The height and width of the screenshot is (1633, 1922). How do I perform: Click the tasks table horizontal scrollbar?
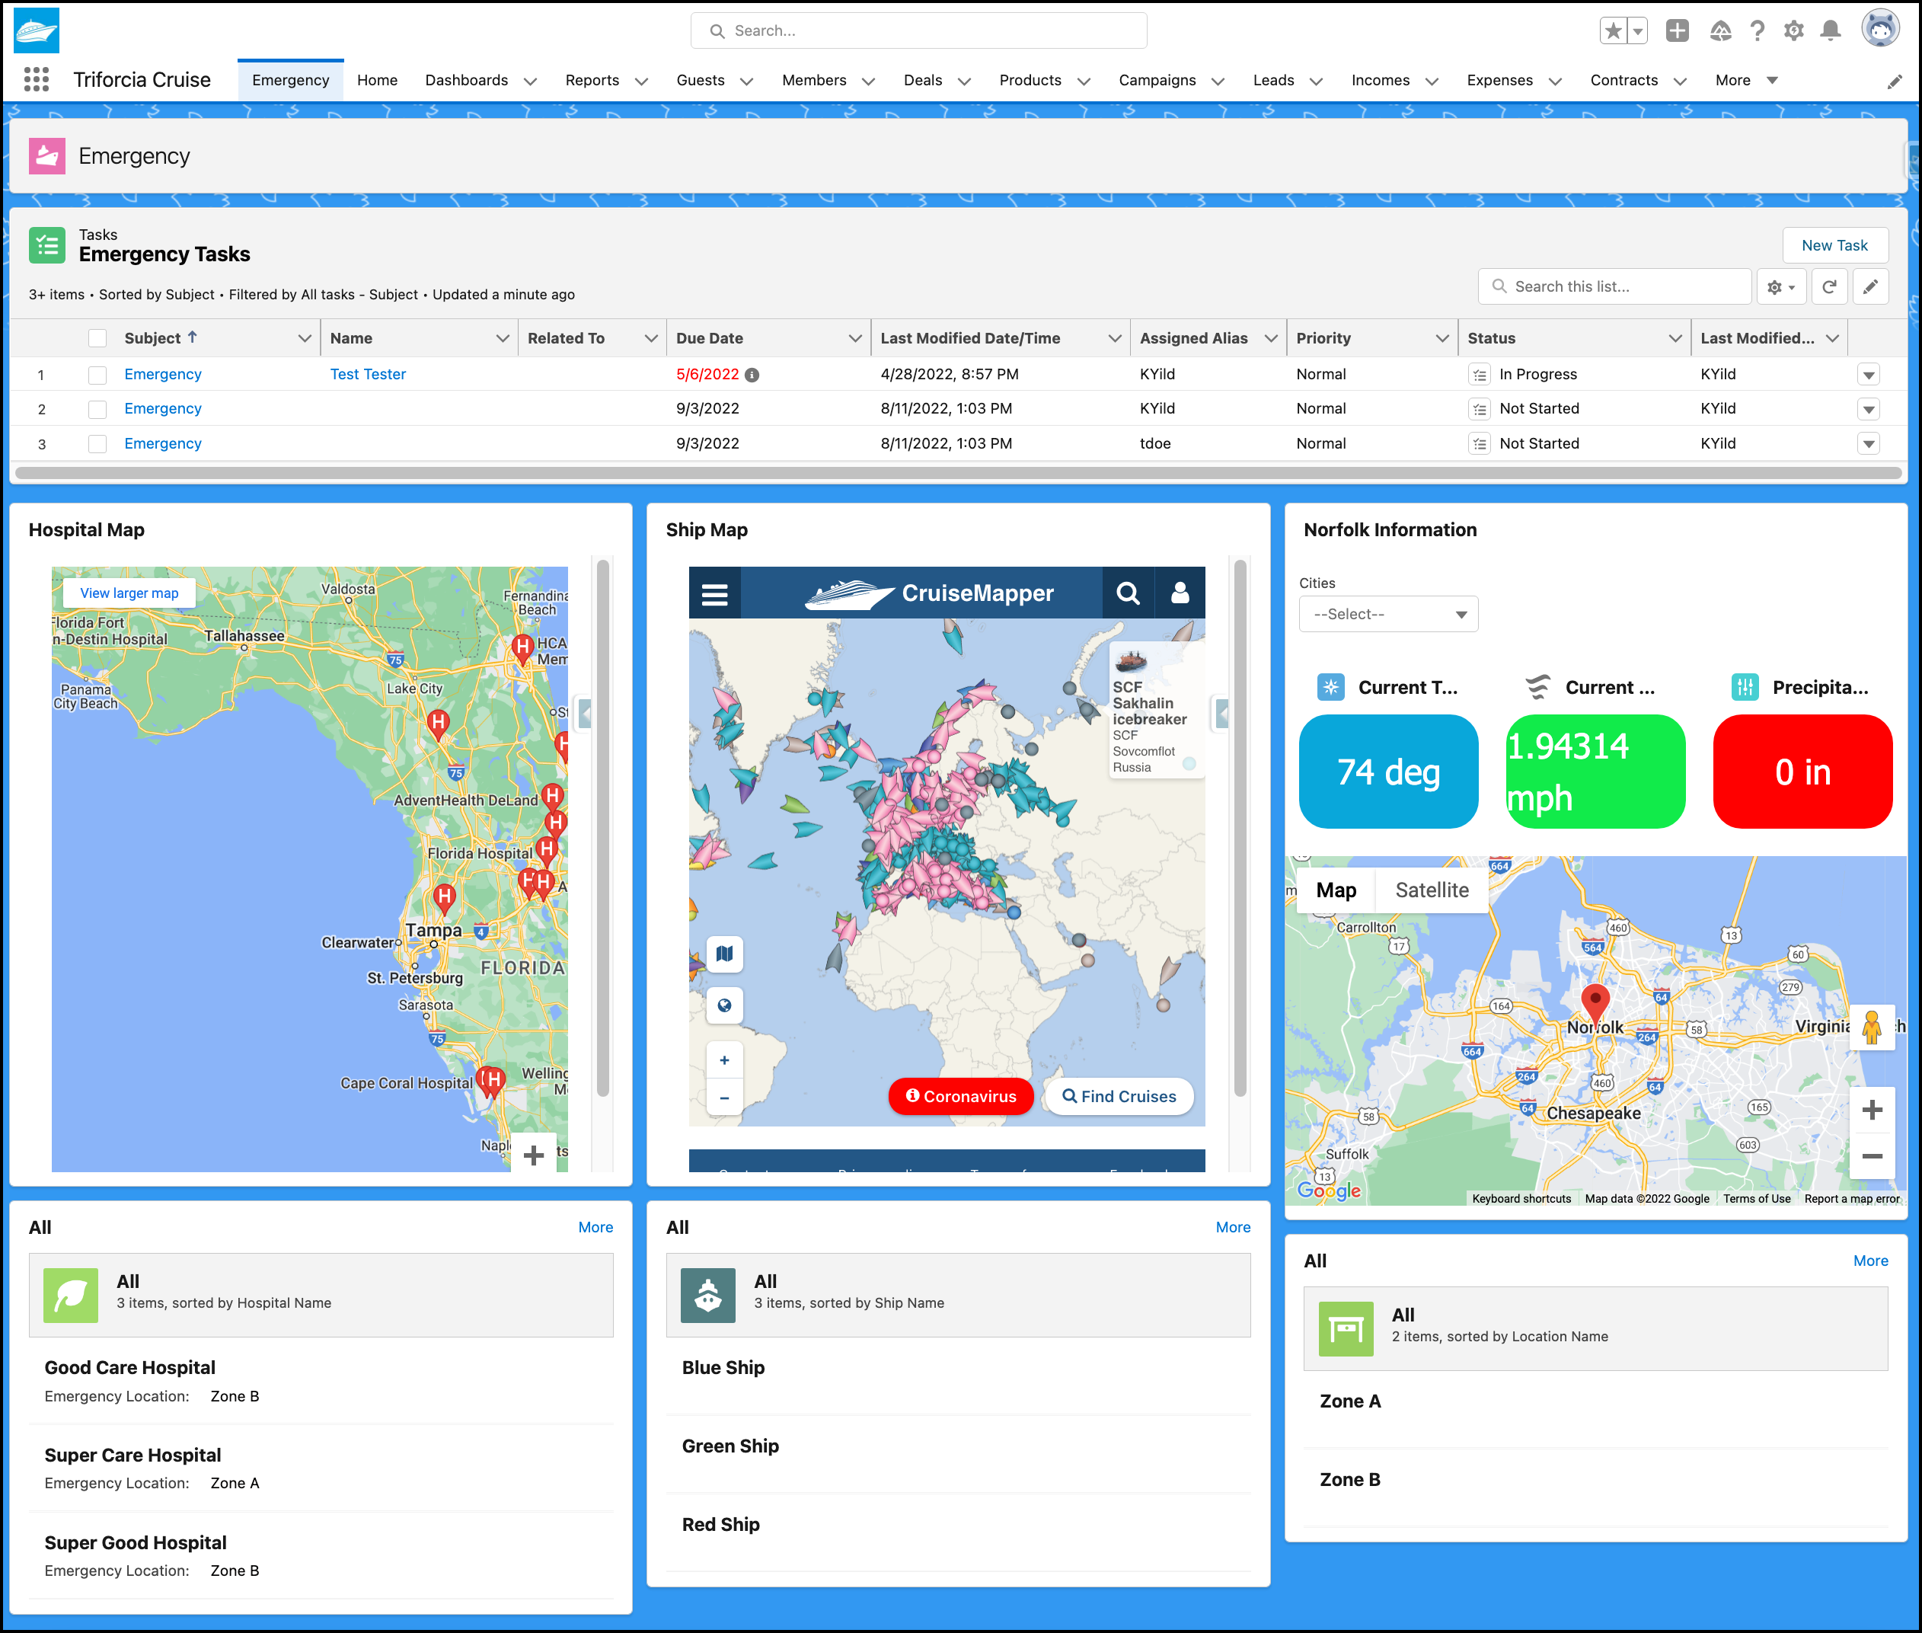(958, 473)
